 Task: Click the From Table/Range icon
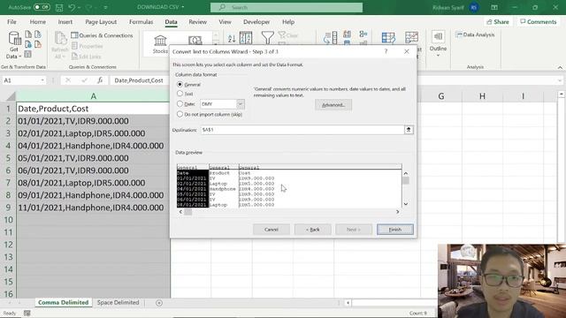tap(28, 55)
